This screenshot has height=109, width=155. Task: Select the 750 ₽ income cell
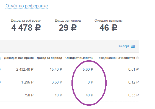point(29,95)
